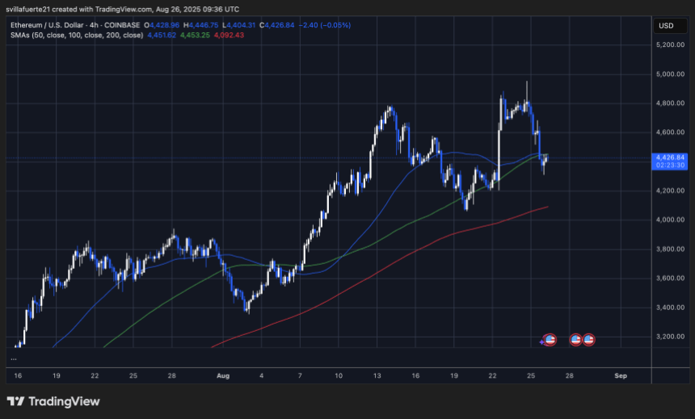Click the three-dots icon in the chart's bottom-left corner
Screen dimensions: 695x419
14,358
